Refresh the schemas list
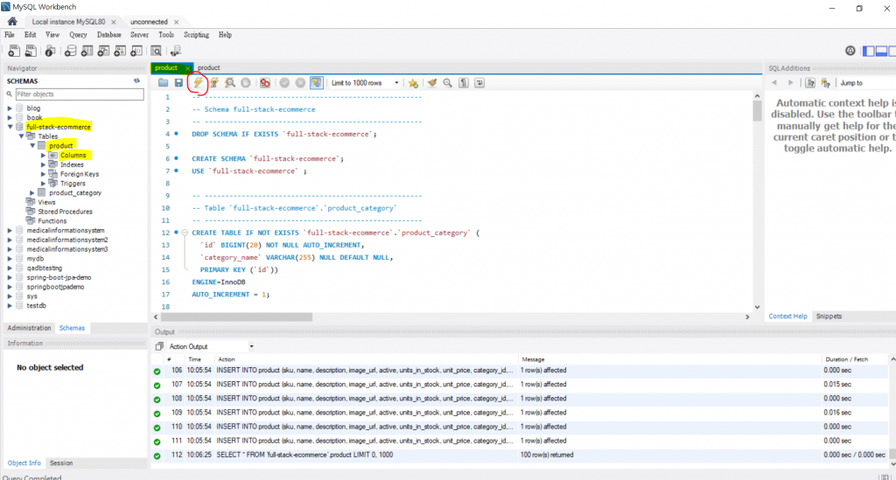Viewport: 896px width, 480px height. pyautogui.click(x=137, y=81)
